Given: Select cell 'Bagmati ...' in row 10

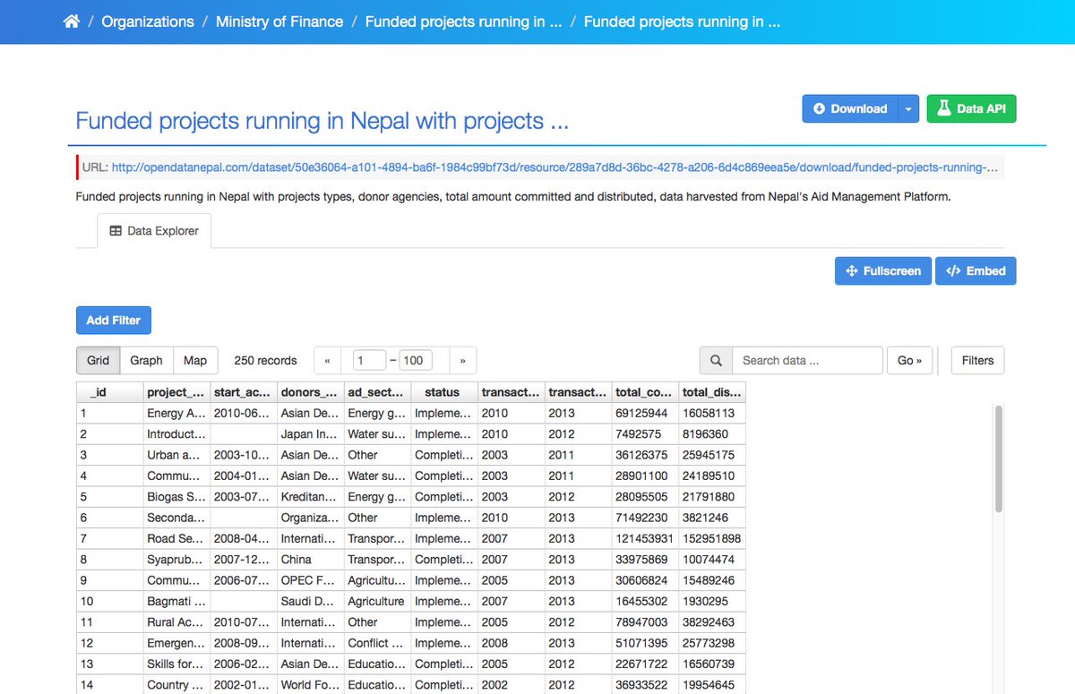Looking at the screenshot, I should [x=176, y=601].
